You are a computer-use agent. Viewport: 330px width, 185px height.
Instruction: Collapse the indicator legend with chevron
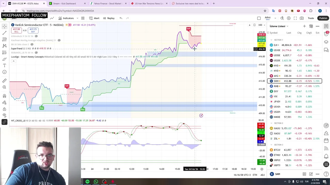[13, 61]
